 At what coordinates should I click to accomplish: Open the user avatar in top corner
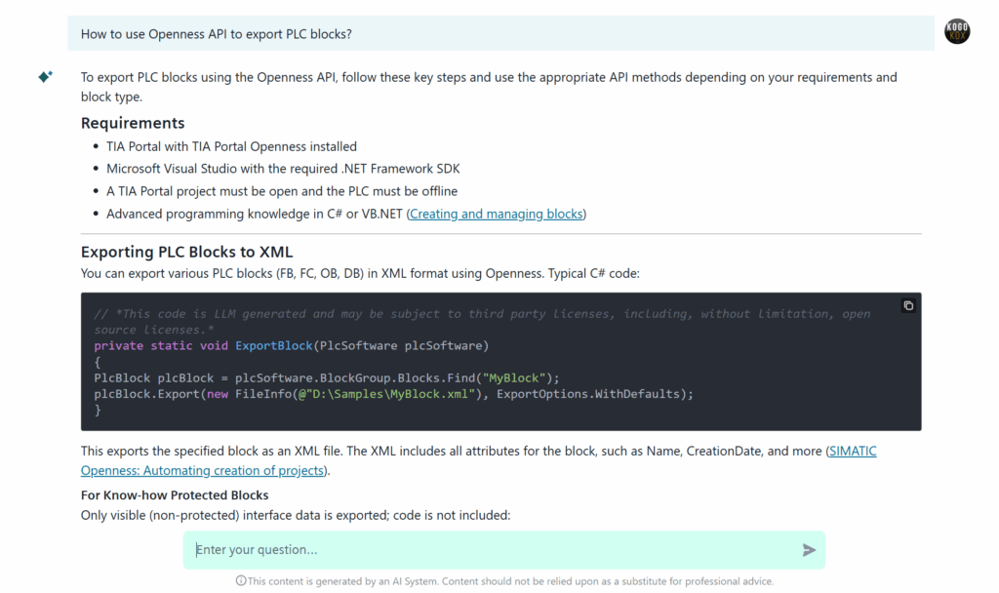957,32
